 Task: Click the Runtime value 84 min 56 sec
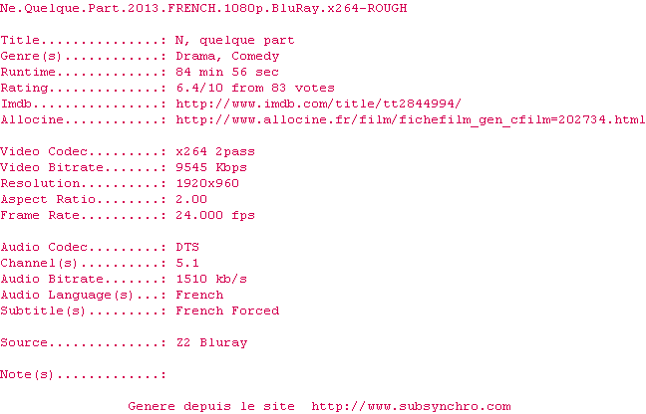tap(227, 72)
